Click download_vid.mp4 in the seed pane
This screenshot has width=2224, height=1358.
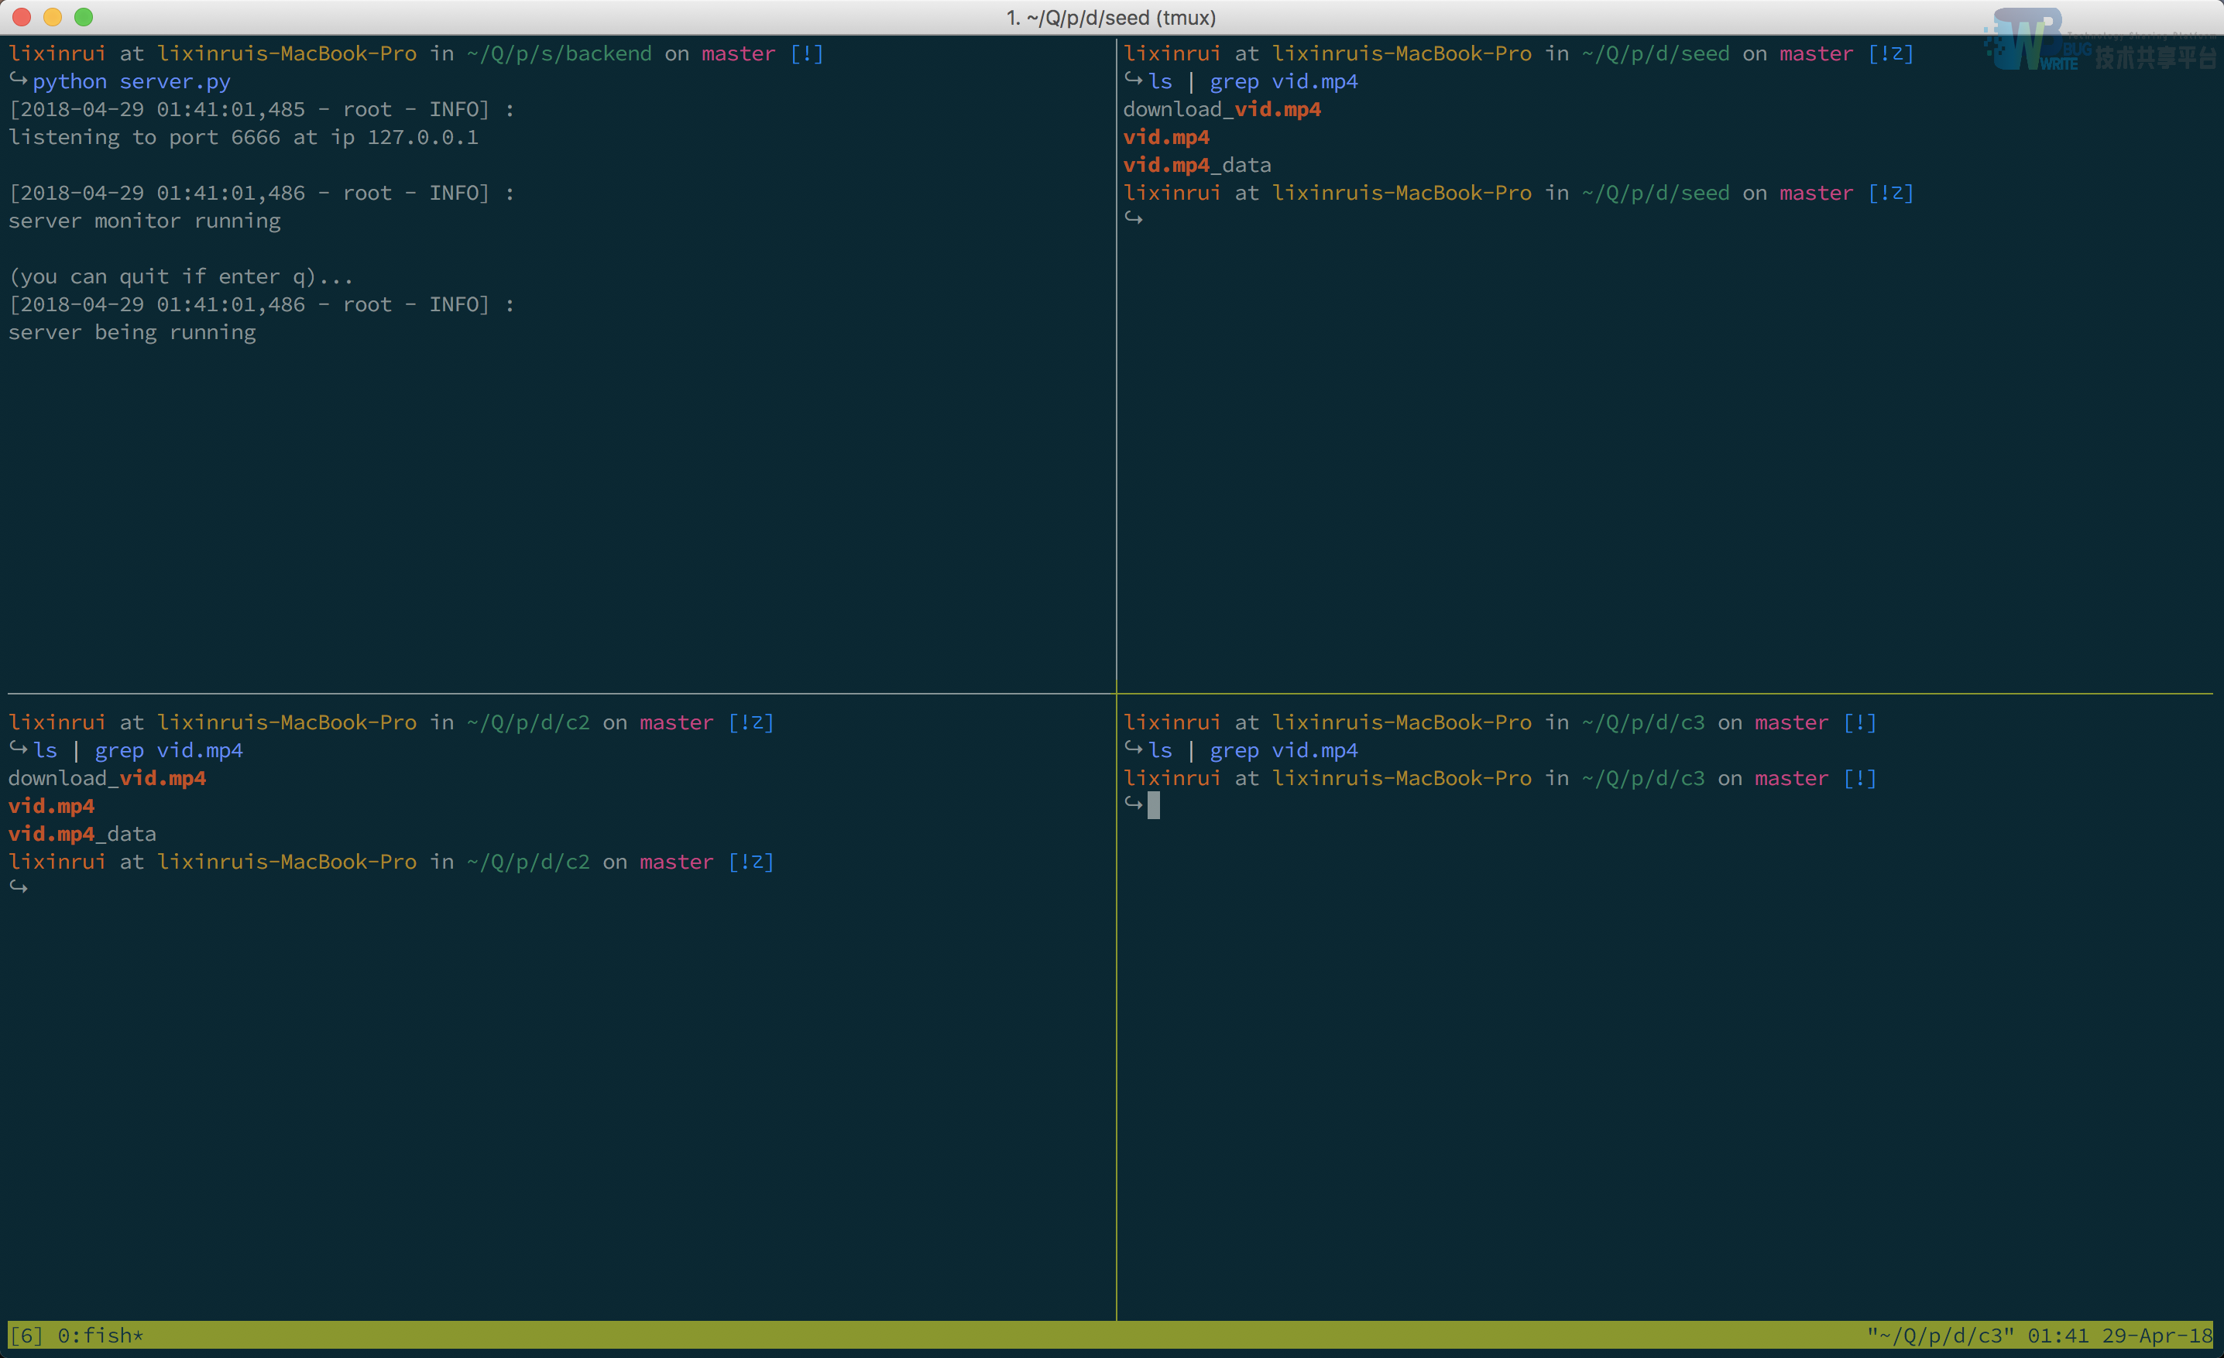1221,109
